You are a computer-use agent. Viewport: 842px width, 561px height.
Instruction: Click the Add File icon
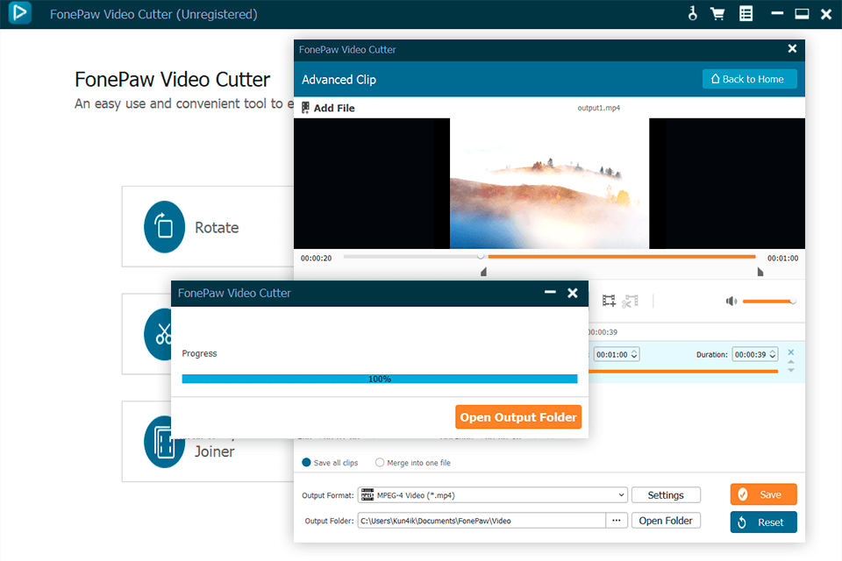pos(305,107)
